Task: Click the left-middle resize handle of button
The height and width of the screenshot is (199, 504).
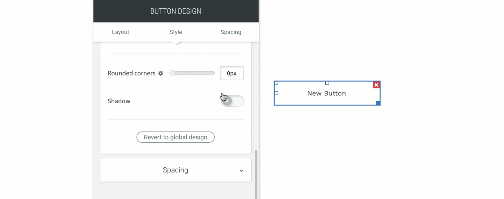Action: click(276, 93)
